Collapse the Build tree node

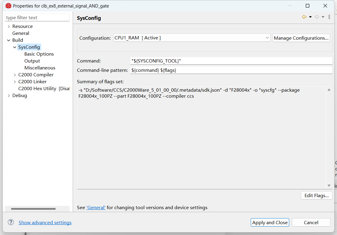click(x=9, y=40)
